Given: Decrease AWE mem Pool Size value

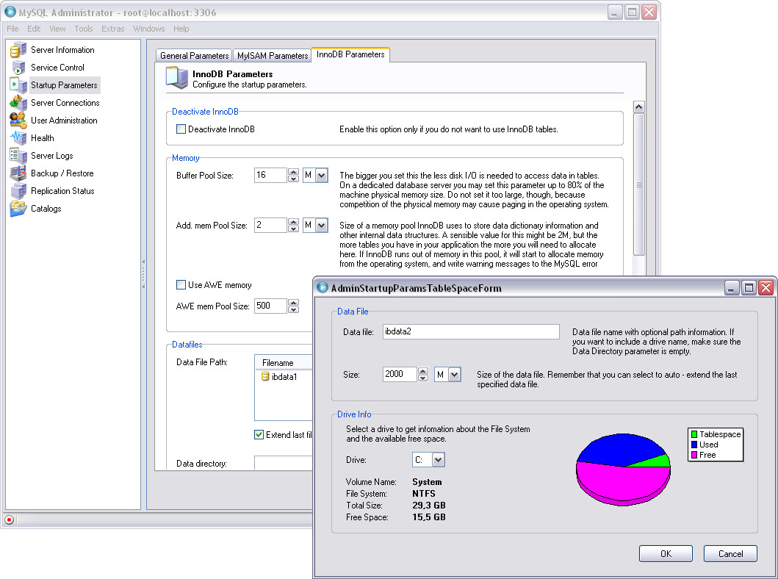Looking at the screenshot, I should pyautogui.click(x=294, y=309).
